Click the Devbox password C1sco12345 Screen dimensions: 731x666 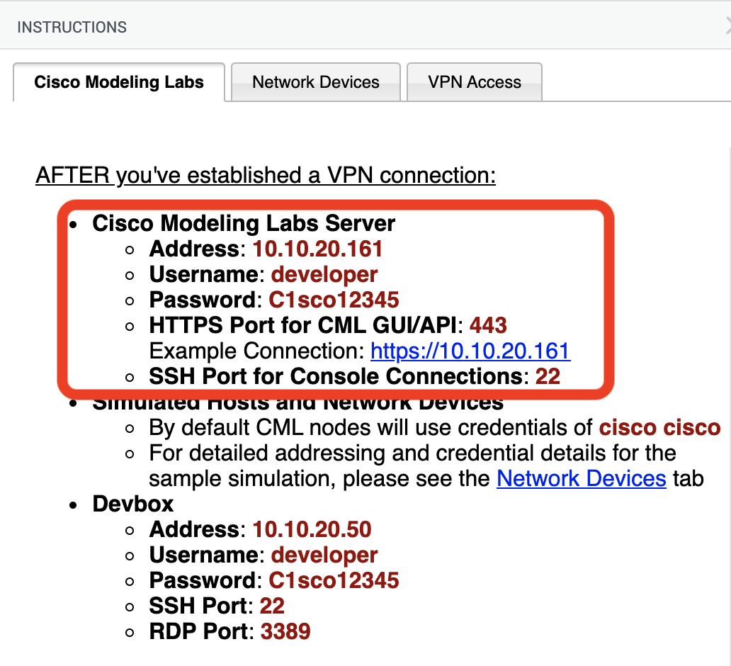[334, 580]
